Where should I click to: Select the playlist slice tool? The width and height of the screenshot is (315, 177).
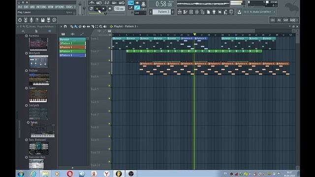pyautogui.click(x=93, y=27)
